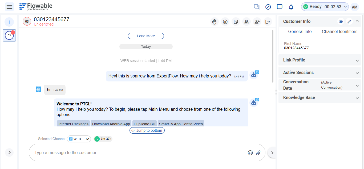364x169 pixels.
Task: Click the add participant icon
Action: (257, 22)
